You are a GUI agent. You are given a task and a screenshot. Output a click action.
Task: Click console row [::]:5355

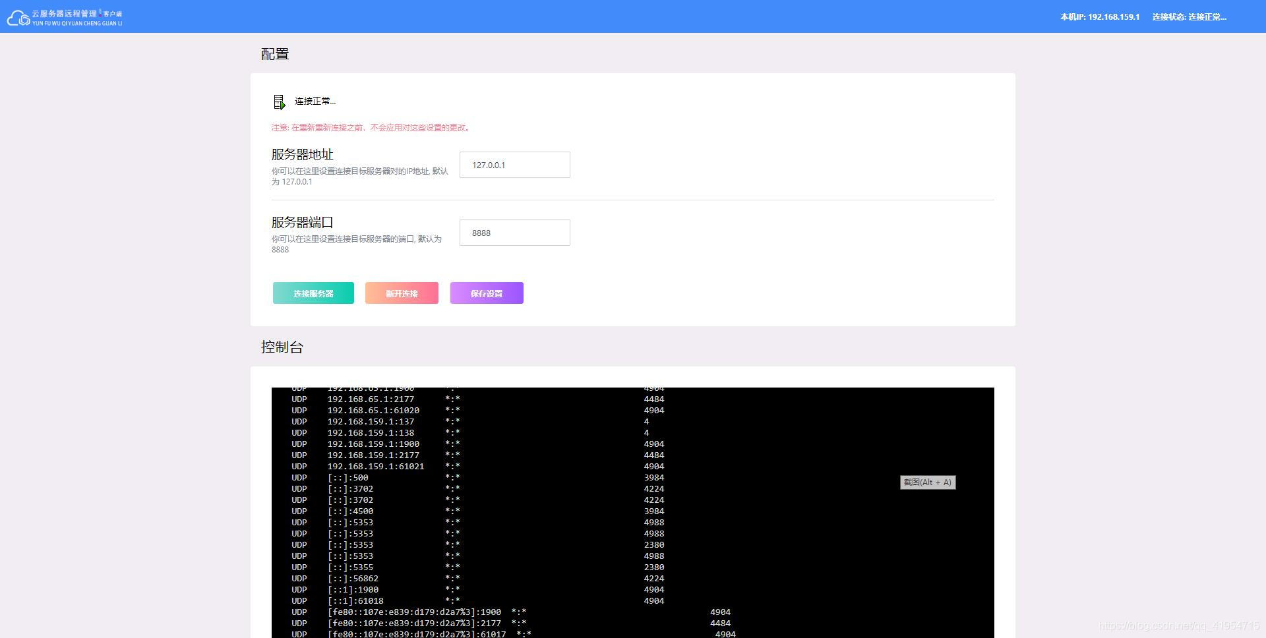pyautogui.click(x=478, y=567)
